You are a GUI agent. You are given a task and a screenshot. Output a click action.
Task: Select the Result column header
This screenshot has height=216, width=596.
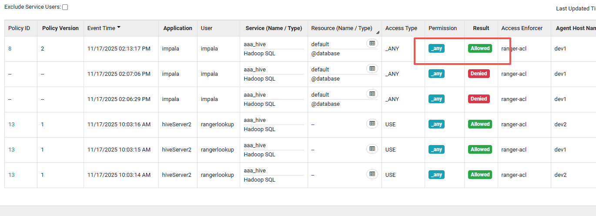pos(481,28)
